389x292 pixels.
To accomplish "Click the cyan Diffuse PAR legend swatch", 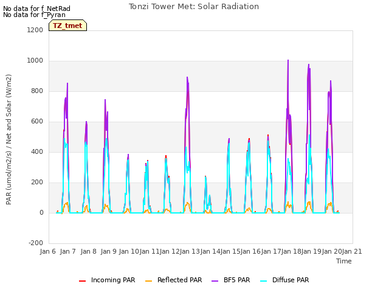I will pos(264,280).
